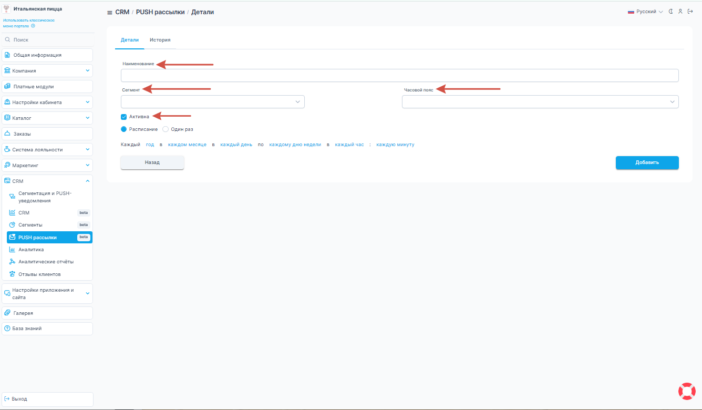Image resolution: width=702 pixels, height=410 pixels.
Task: Expand the Система лояльности section
Action: (47, 150)
